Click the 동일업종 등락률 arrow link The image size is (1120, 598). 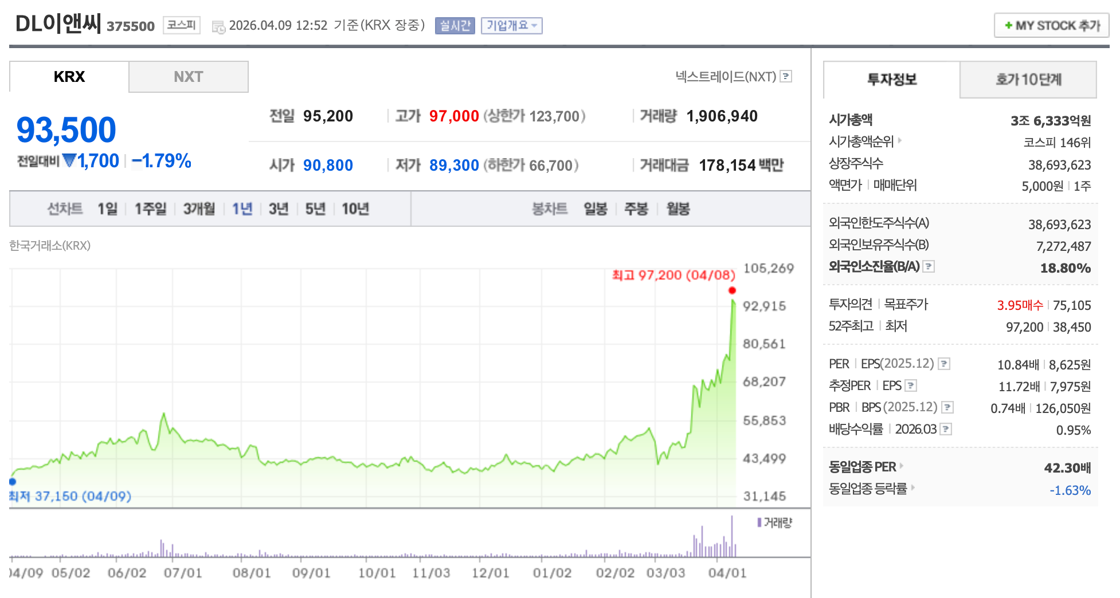click(913, 487)
